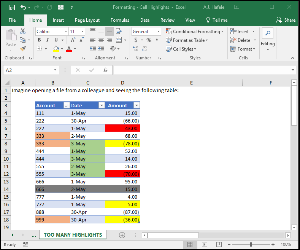Image resolution: width=300 pixels, height=250 pixels.
Task: Decrease Decimal places
Action: pos(144,49)
